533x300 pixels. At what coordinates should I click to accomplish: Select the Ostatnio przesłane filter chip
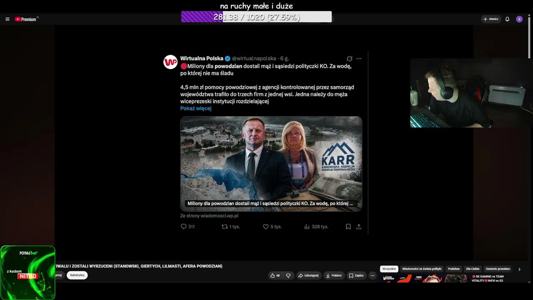pos(498,269)
